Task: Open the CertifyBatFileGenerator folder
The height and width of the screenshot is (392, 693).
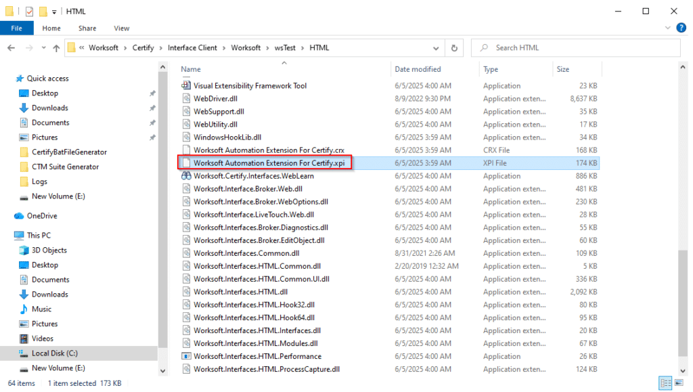Action: click(x=69, y=152)
